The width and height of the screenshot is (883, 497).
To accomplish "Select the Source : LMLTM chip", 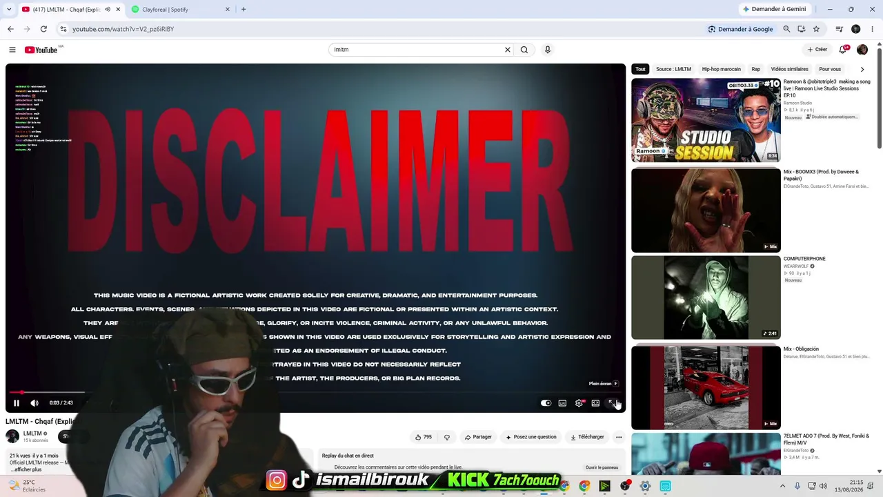I will tap(673, 69).
